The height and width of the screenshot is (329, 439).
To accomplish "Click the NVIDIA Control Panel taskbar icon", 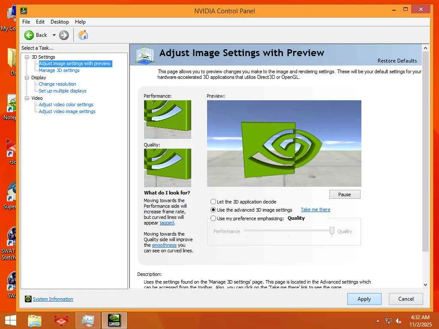I will pyautogui.click(x=114, y=320).
